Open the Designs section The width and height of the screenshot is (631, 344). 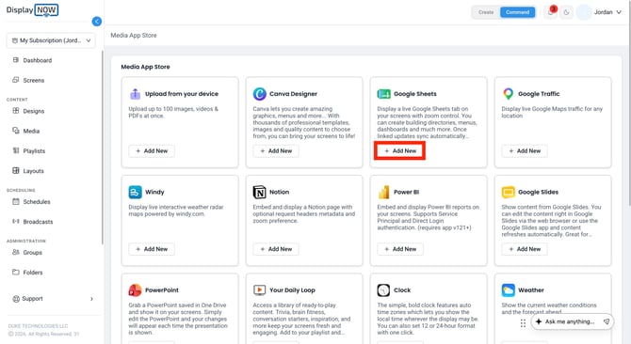pos(34,111)
